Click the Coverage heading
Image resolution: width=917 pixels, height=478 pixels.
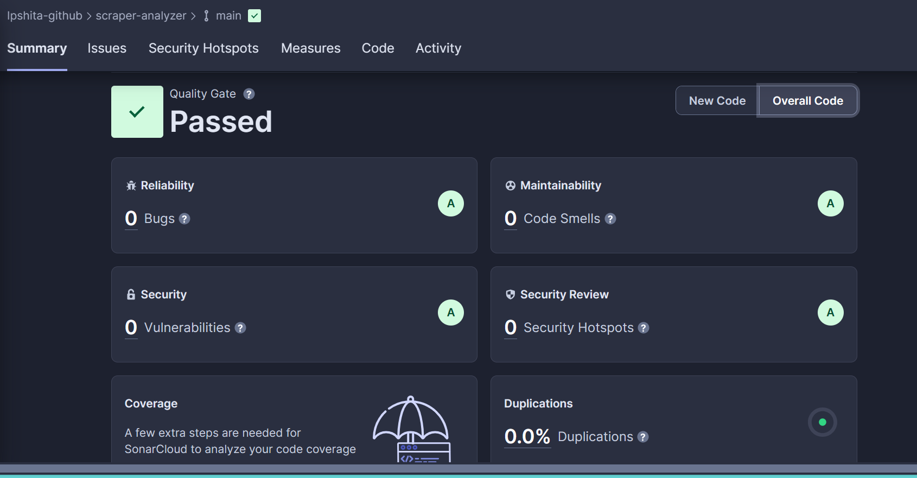coord(151,404)
